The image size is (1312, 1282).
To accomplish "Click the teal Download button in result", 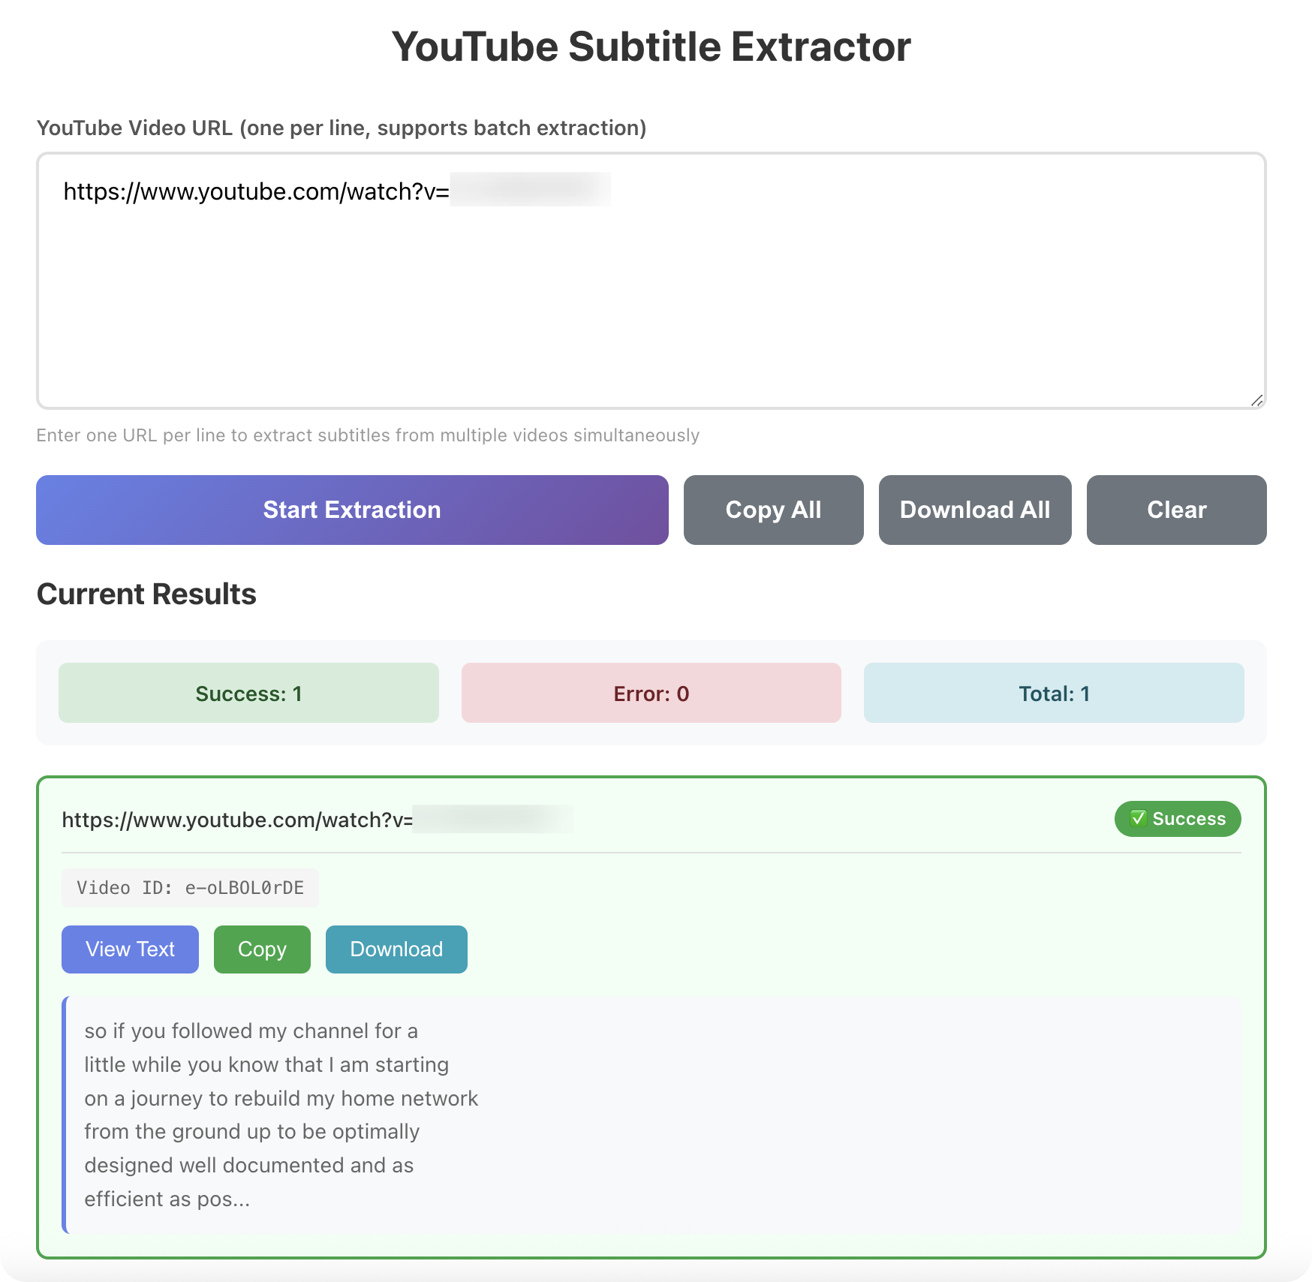I will pyautogui.click(x=396, y=949).
